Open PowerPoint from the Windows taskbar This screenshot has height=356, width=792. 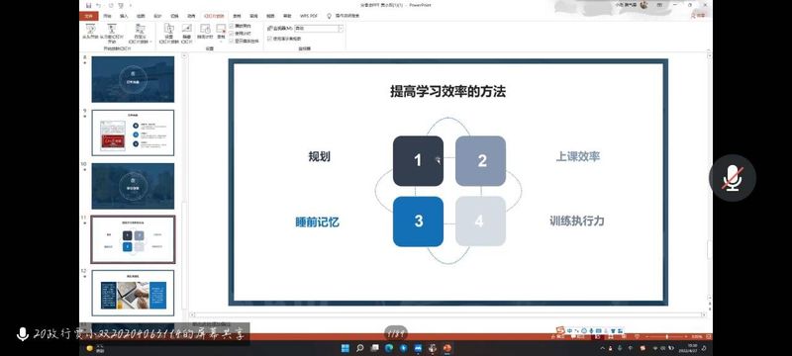point(447,348)
